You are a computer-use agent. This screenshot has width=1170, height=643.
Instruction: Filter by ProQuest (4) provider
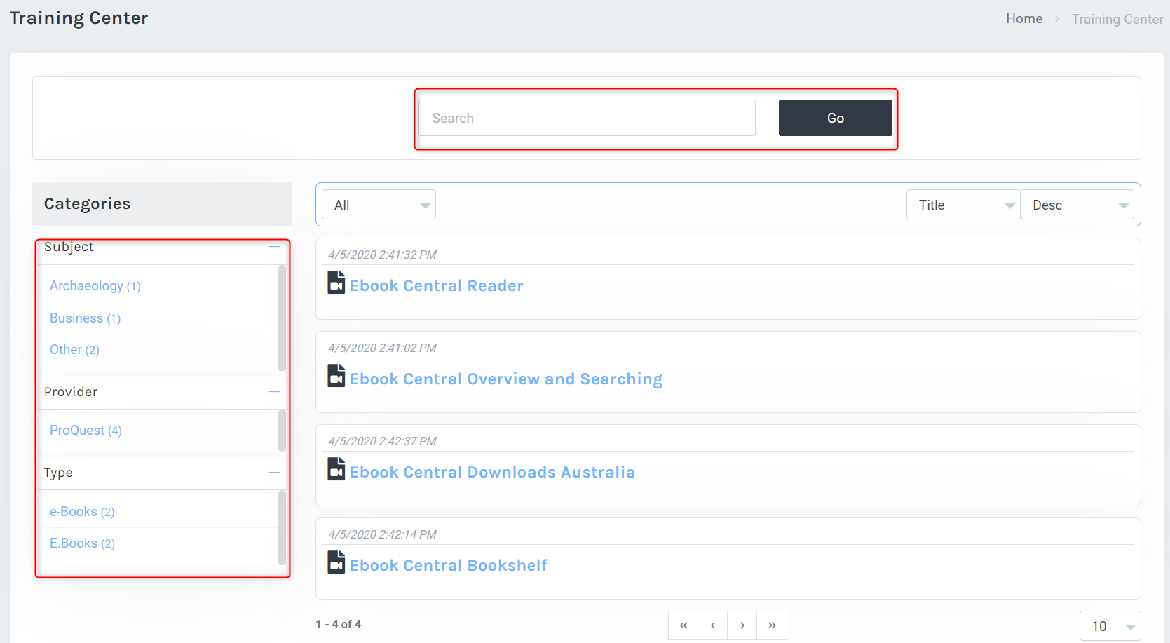click(x=86, y=431)
